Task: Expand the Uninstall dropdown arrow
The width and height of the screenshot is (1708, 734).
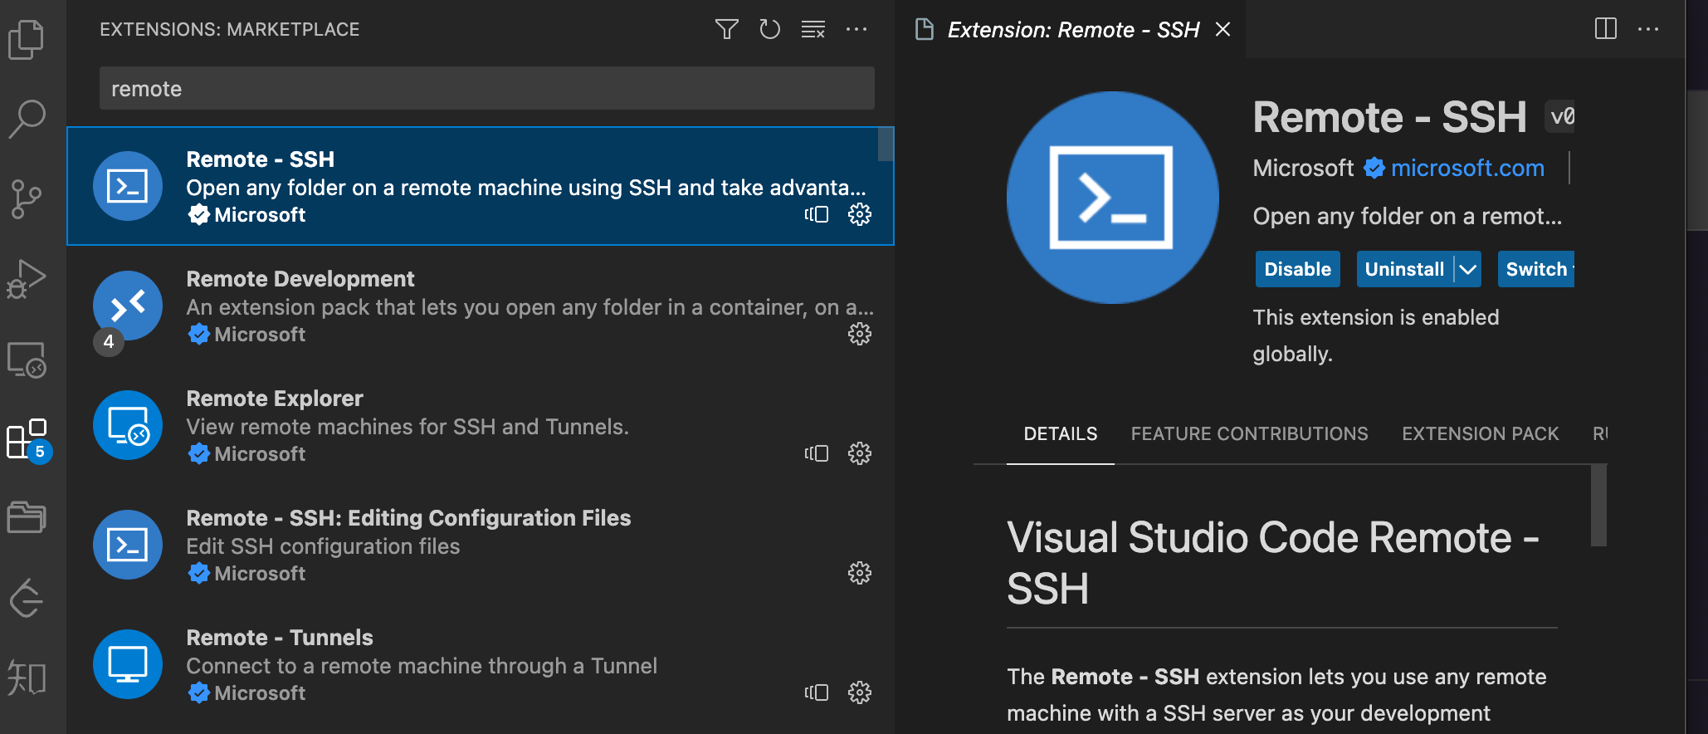Action: click(1468, 269)
